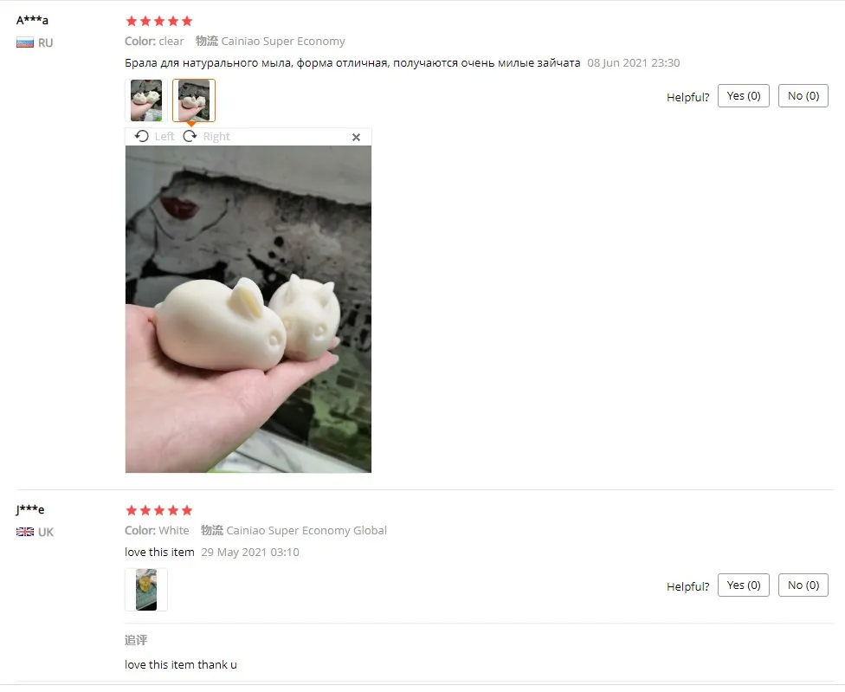This screenshot has width=845, height=692.
Task: Click the Left rotate label
Action: tap(164, 136)
